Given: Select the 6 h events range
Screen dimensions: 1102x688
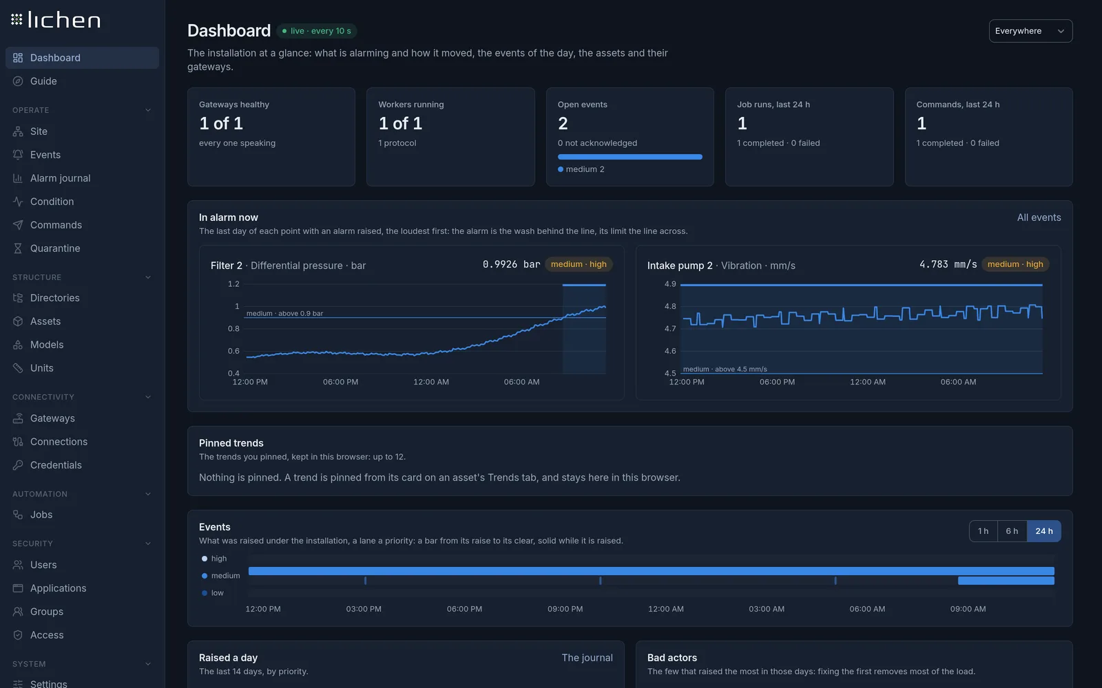Looking at the screenshot, I should point(1012,531).
